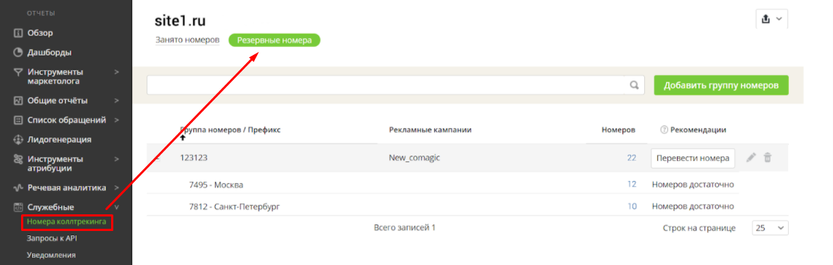833x265 pixels.
Task: Click the Рекомендации help question icon
Action: (x=664, y=130)
